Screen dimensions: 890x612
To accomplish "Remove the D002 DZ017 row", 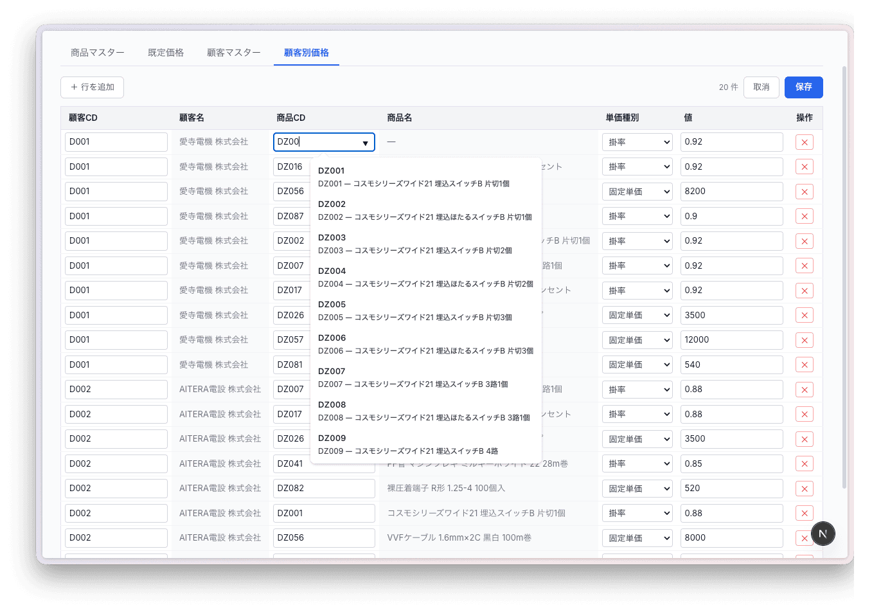I will tap(804, 415).
